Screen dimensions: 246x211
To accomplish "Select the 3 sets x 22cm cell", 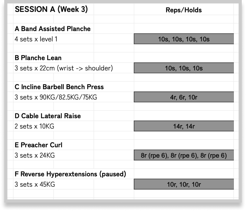I will click(x=64, y=68).
